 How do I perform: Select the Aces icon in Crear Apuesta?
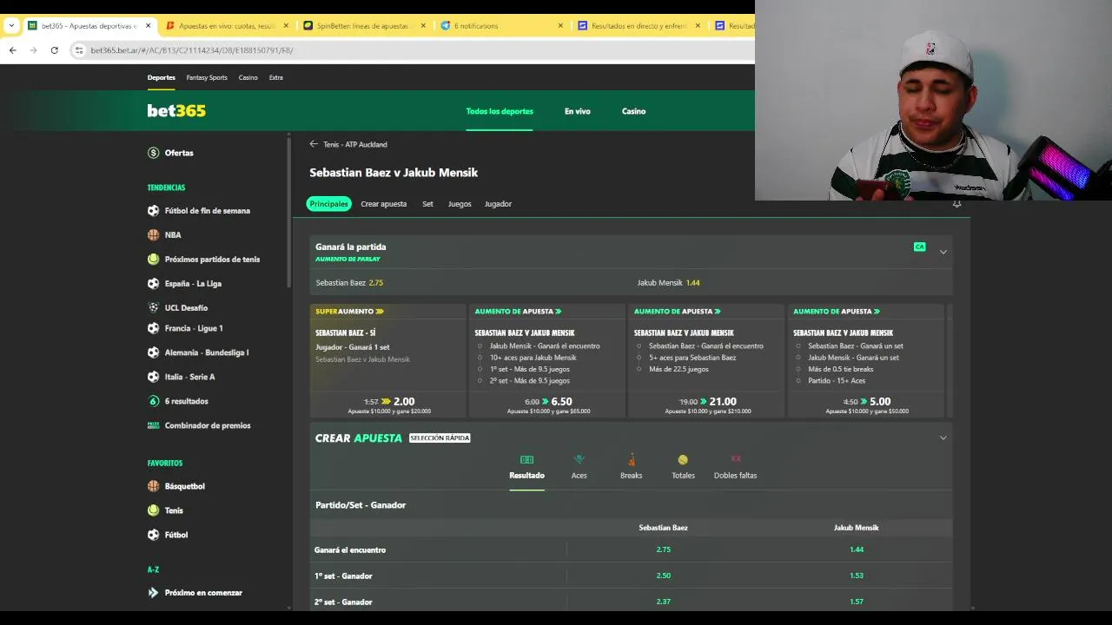[579, 460]
